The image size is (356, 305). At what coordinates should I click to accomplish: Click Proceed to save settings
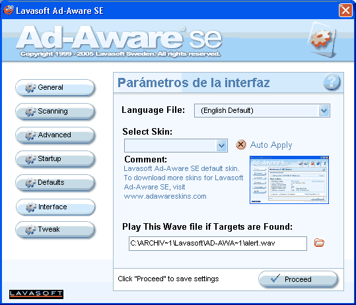coord(298,279)
